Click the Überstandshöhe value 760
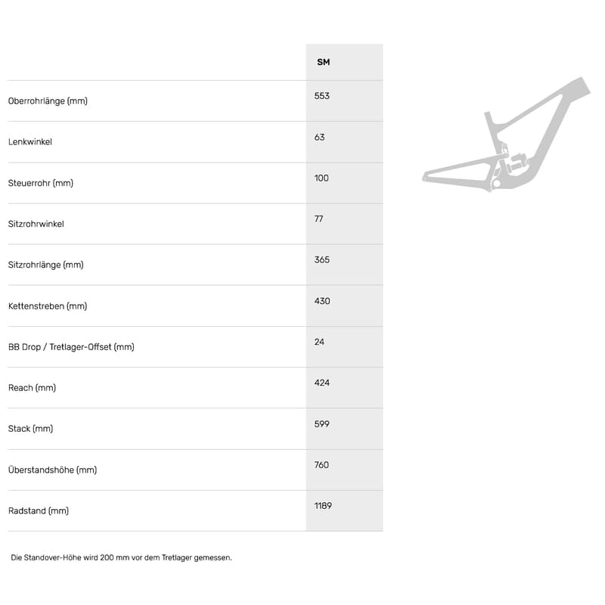The height and width of the screenshot is (605, 605). pyautogui.click(x=322, y=464)
